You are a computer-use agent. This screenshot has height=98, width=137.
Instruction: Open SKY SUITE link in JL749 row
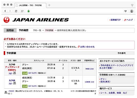32,86
